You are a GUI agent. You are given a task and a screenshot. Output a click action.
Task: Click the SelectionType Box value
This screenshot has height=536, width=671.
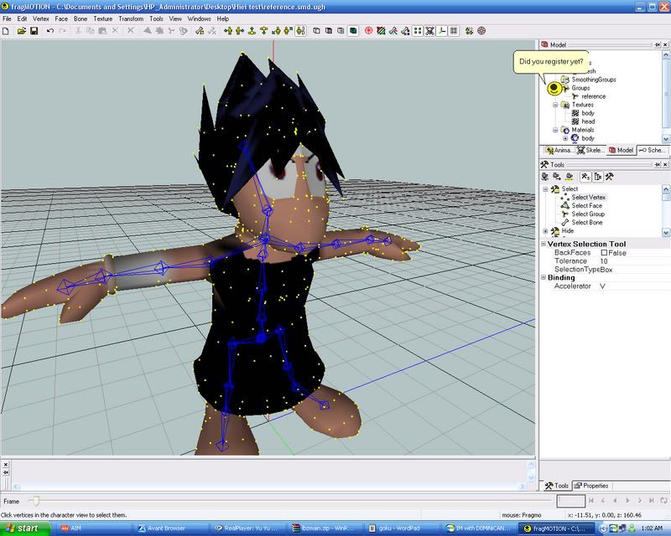(x=606, y=270)
